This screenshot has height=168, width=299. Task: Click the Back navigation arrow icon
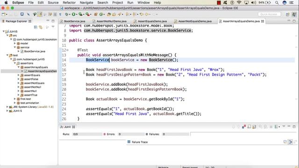pyautogui.click(x=147, y=14)
